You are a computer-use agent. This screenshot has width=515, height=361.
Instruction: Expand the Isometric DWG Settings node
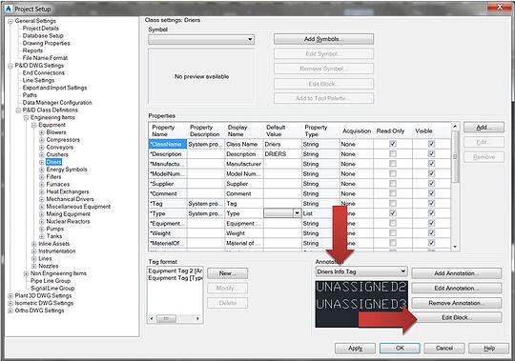pos(10,303)
